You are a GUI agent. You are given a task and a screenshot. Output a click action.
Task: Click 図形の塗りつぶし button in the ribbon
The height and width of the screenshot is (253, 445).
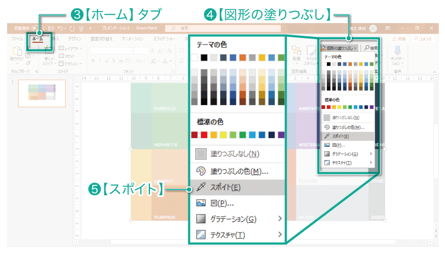(x=339, y=48)
